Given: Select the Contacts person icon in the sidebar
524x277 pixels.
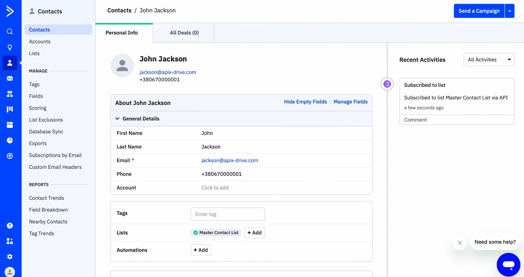Looking at the screenshot, I should (x=10, y=63).
